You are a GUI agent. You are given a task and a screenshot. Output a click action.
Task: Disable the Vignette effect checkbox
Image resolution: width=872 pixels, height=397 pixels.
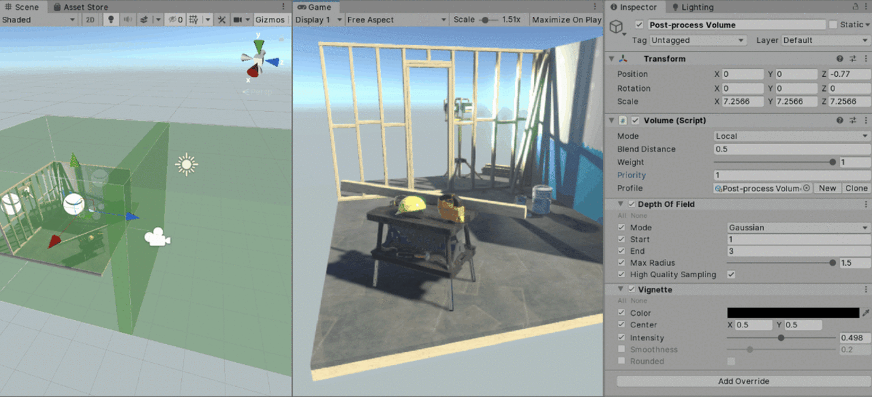click(631, 290)
